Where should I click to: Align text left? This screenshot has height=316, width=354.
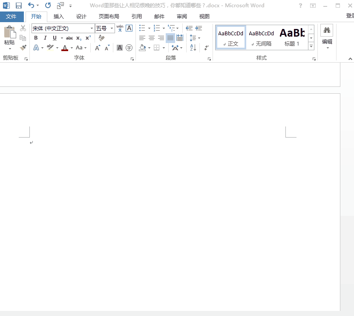[142, 38]
